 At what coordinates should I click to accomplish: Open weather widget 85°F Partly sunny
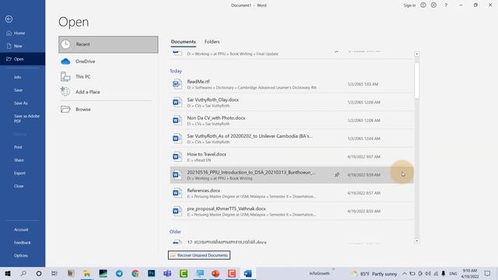point(373,274)
